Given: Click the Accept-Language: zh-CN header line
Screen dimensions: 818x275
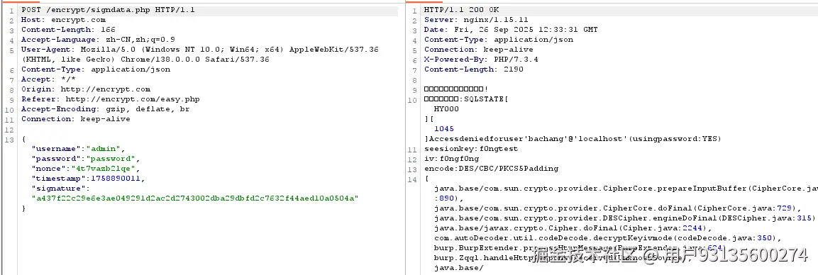Looking at the screenshot, I should click(98, 40).
